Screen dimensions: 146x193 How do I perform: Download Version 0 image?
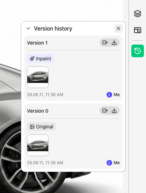(114, 111)
